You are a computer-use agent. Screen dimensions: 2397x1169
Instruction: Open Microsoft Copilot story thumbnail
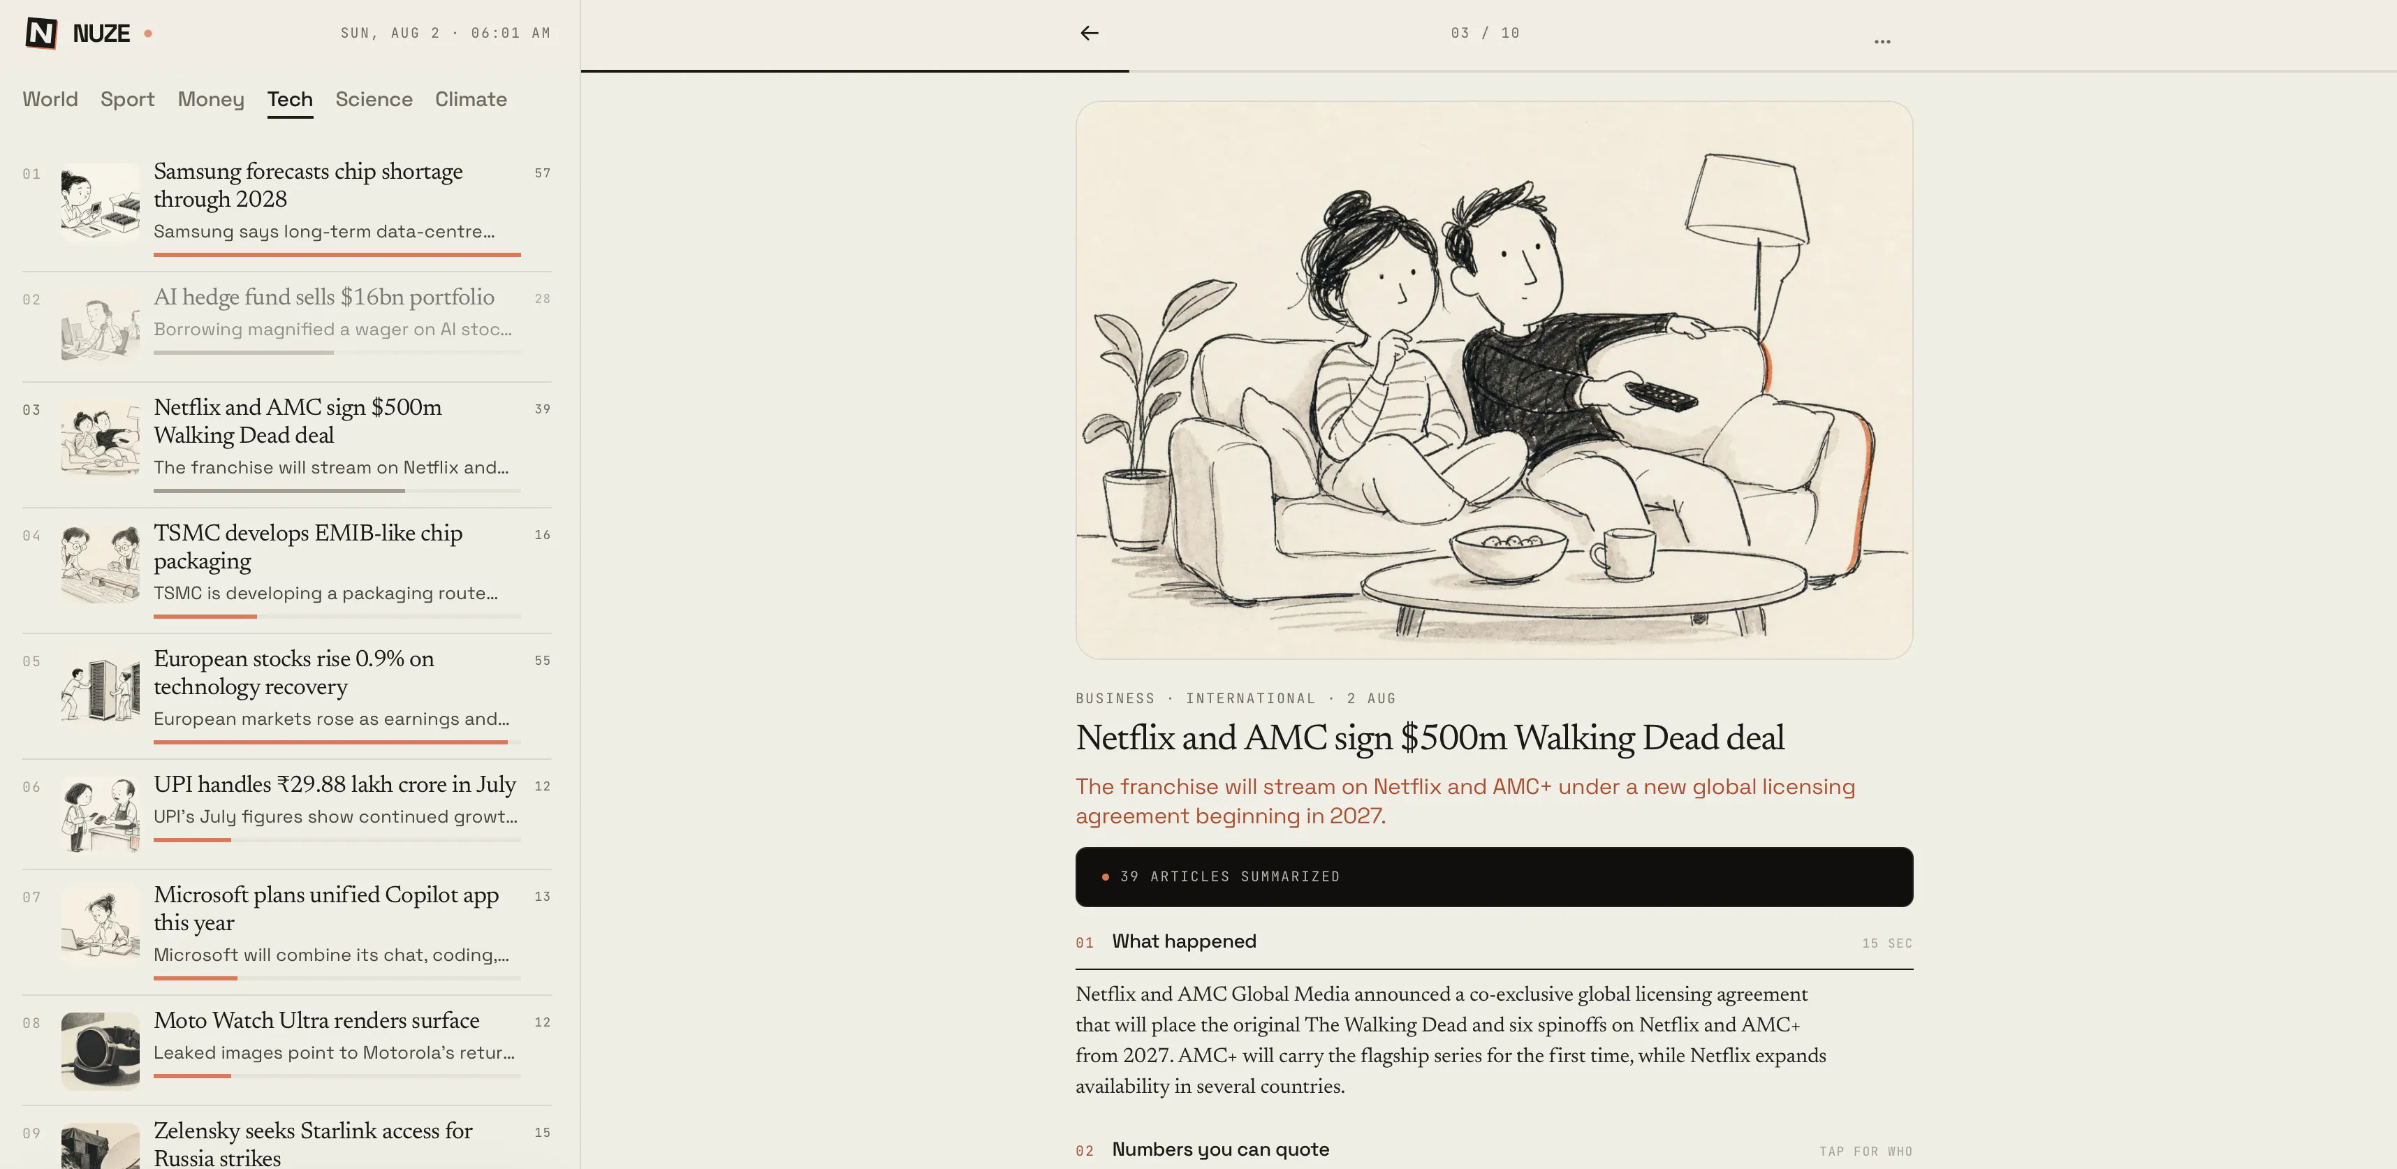101,925
